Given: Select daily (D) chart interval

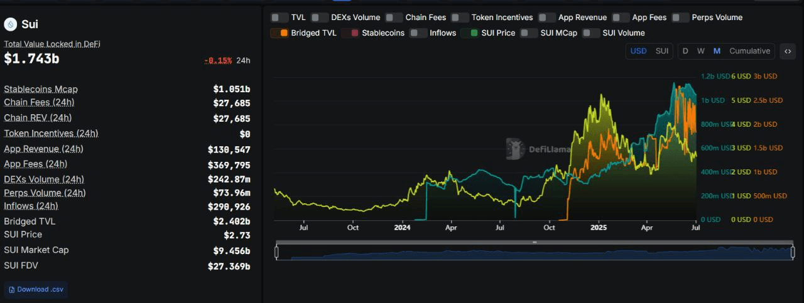Looking at the screenshot, I should 685,51.
